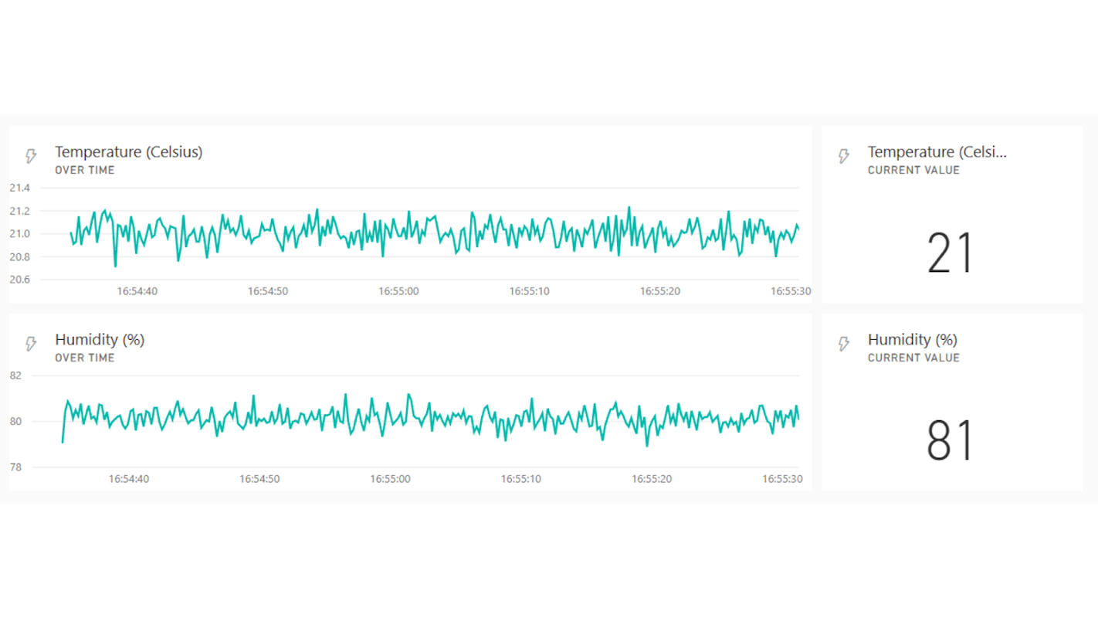
Task: Open the truncated Temperature current value title
Action: click(x=937, y=152)
